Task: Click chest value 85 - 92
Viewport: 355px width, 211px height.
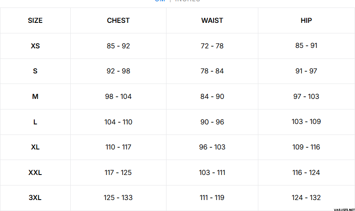Action: [x=118, y=46]
